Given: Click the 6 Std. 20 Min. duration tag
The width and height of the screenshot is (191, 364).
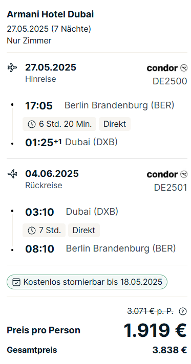Looking at the screenshot, I should coord(59,124).
